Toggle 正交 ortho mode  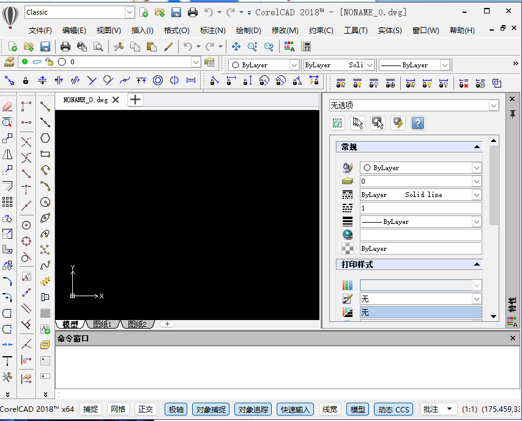(146, 409)
